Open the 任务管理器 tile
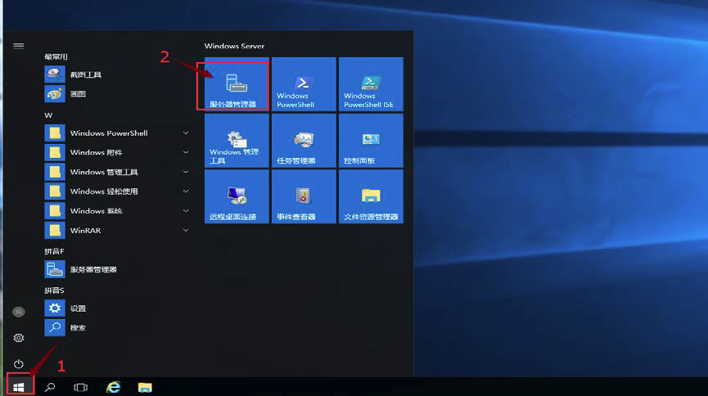 coord(304,141)
